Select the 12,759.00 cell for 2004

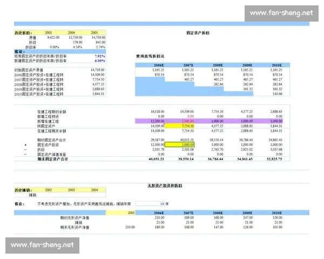[76, 37]
